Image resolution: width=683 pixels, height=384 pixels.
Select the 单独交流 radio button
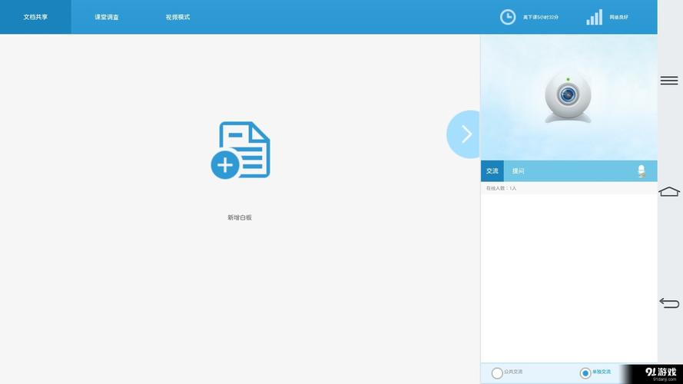click(585, 373)
